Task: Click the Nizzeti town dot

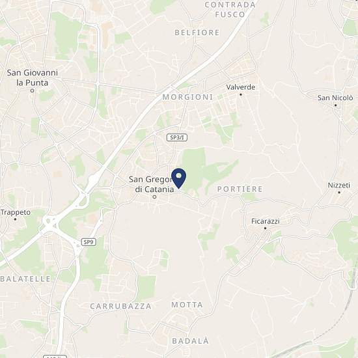Action: point(339,192)
